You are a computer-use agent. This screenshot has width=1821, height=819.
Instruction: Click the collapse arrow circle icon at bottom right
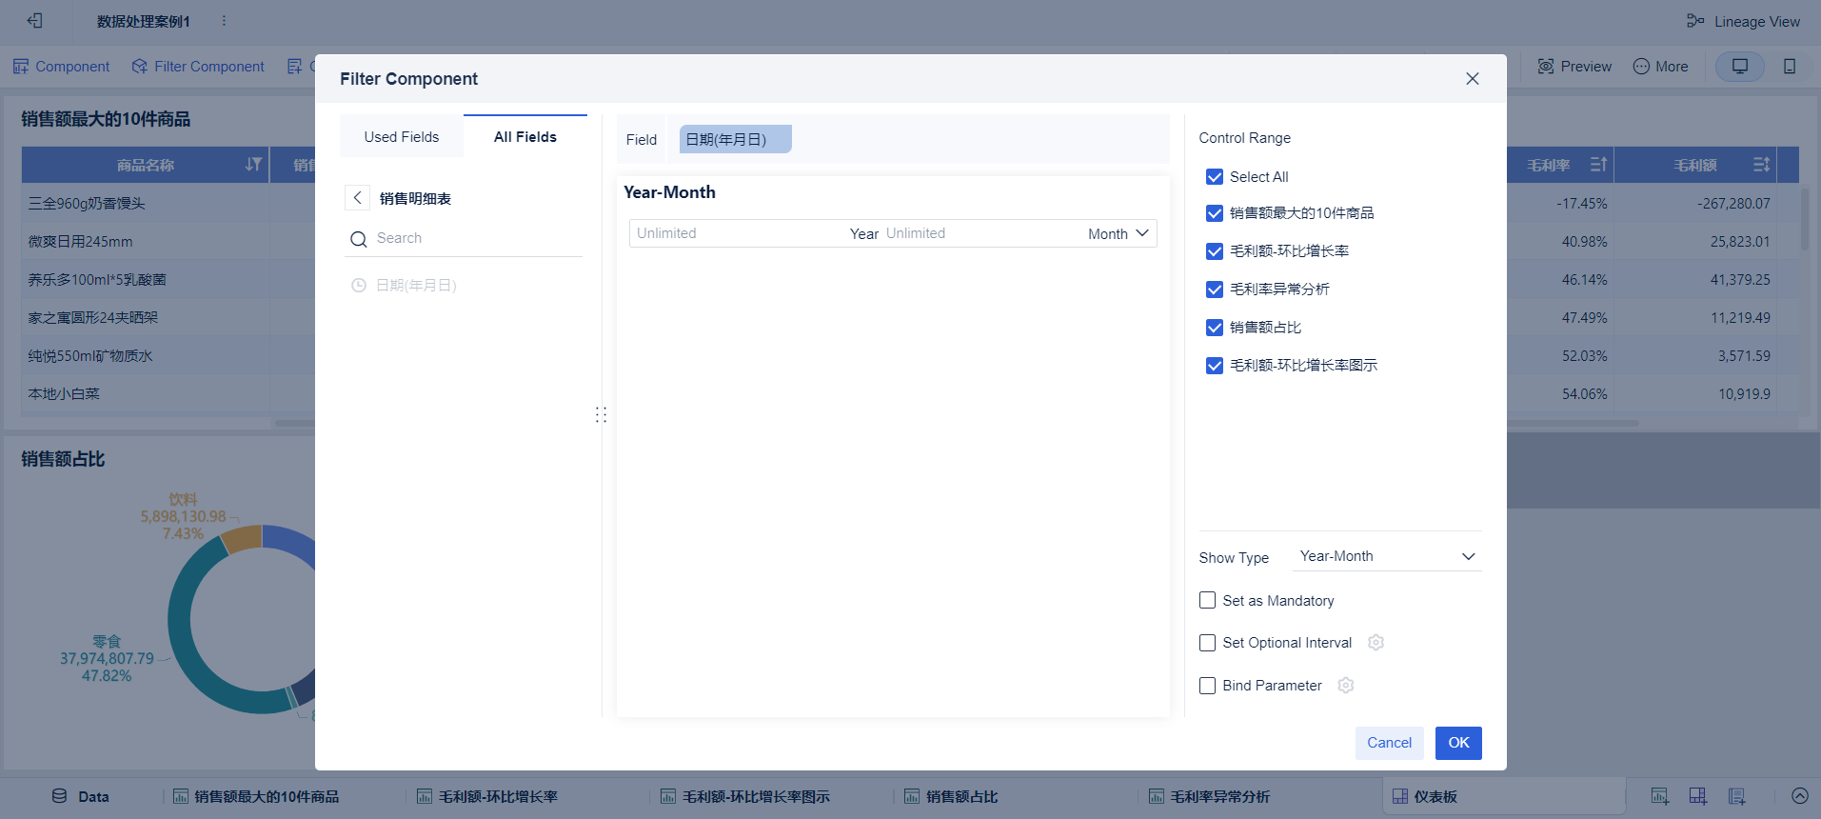(1799, 796)
